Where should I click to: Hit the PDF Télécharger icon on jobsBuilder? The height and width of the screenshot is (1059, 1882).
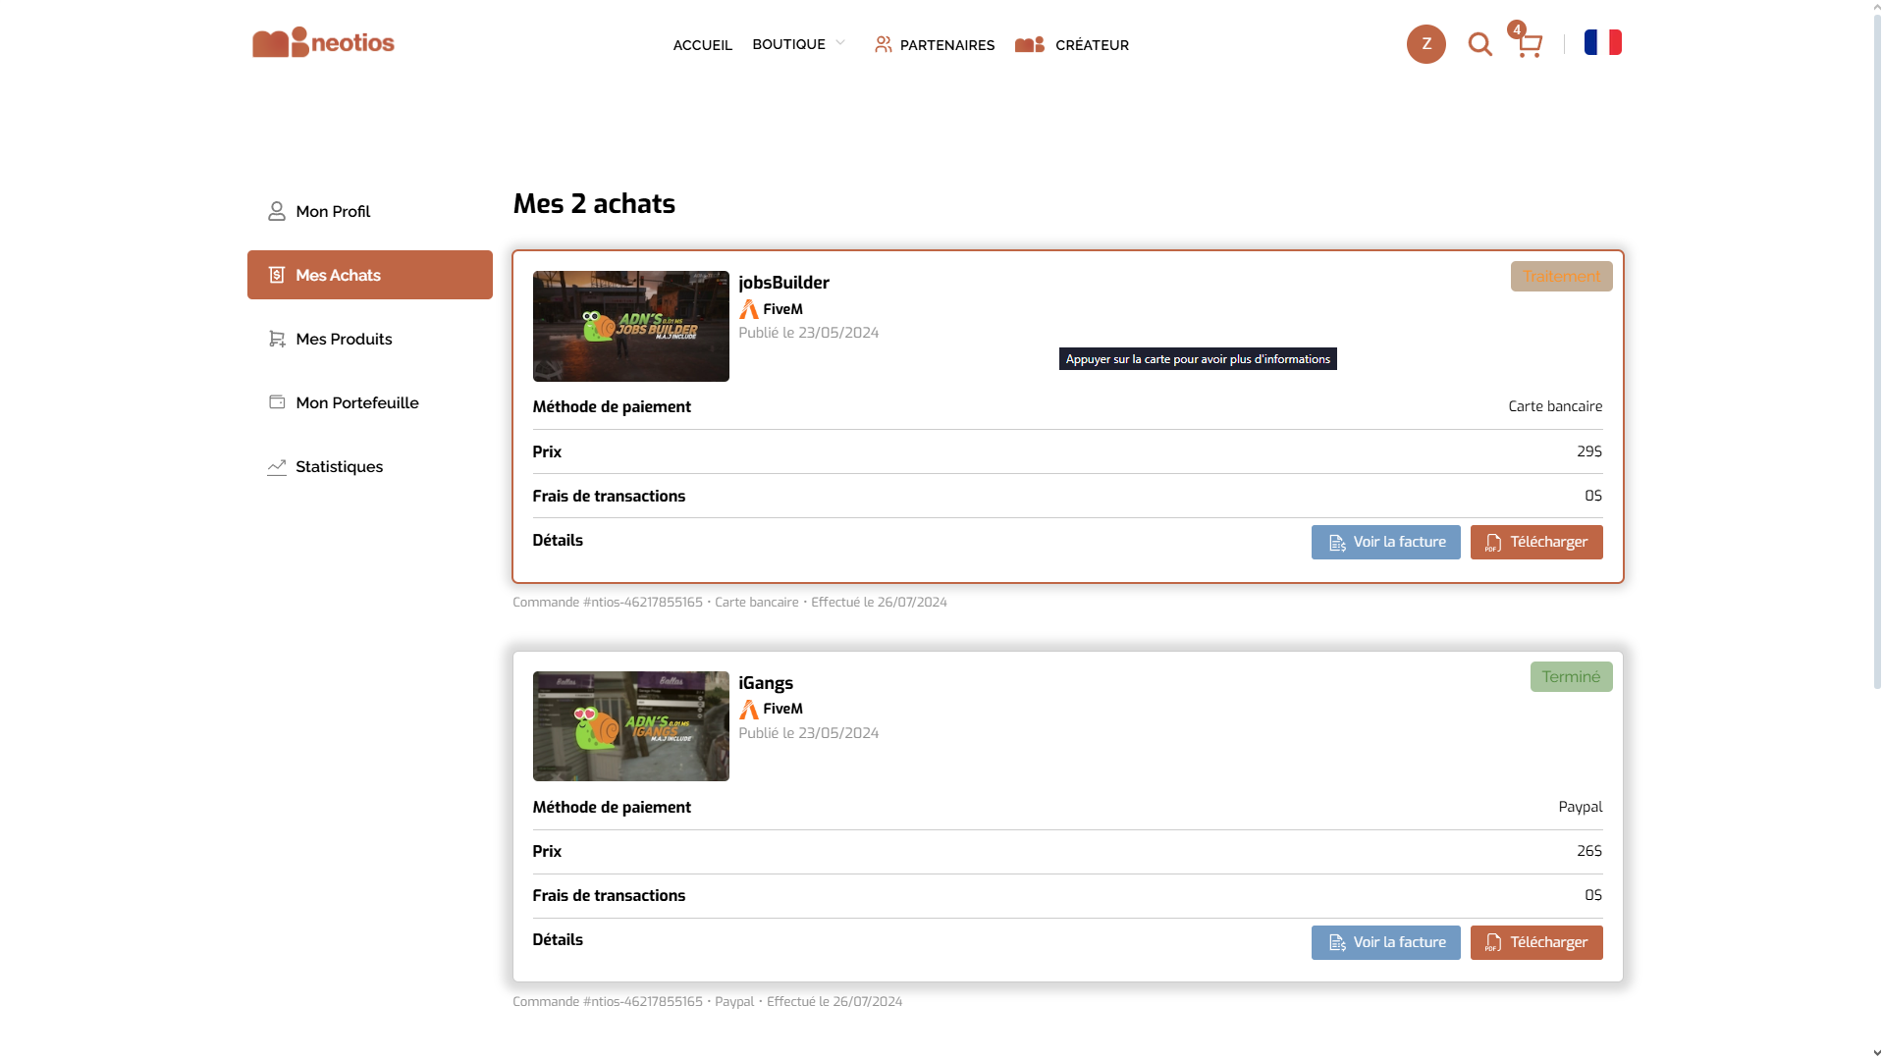pos(1492,542)
